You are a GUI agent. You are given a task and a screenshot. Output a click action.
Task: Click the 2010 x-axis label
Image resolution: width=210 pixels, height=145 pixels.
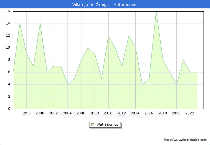[x=108, y=113]
